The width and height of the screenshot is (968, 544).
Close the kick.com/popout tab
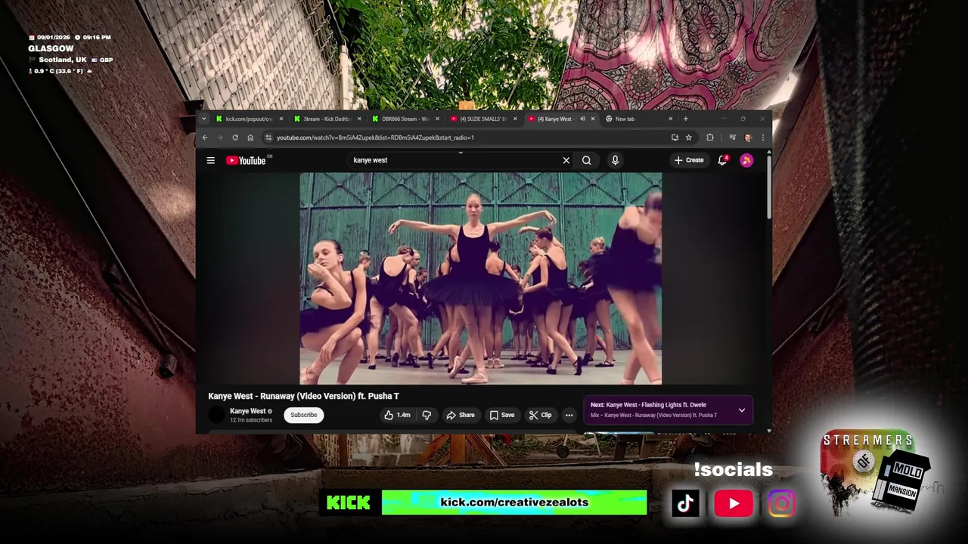281,119
